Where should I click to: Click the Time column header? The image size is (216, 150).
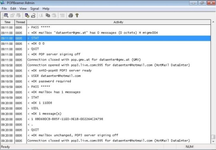click(x=8, y=22)
